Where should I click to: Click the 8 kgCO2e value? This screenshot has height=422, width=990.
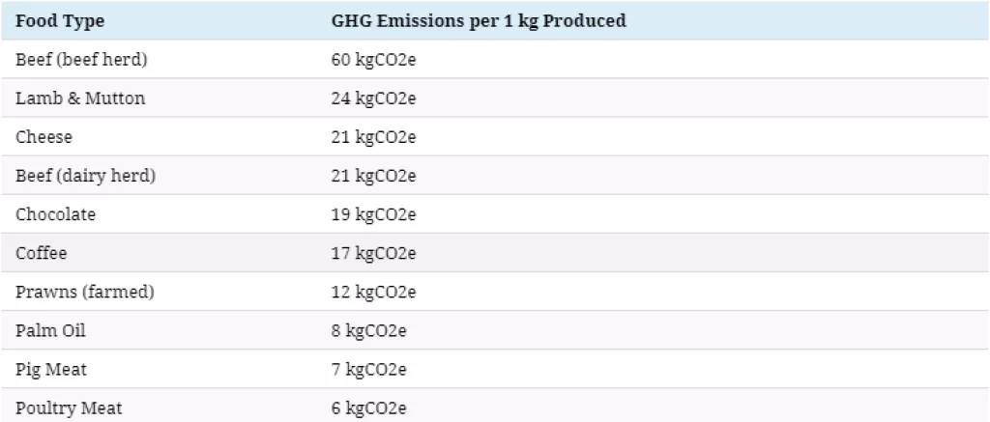tap(368, 330)
